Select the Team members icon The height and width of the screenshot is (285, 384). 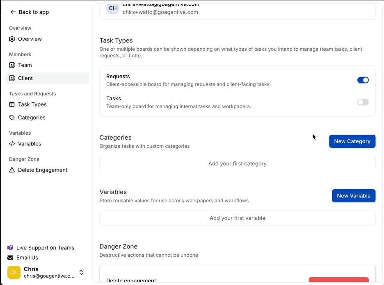[x=12, y=65]
